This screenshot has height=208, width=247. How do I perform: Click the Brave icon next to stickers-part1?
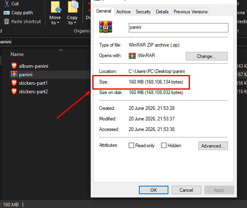pyautogui.click(x=14, y=83)
